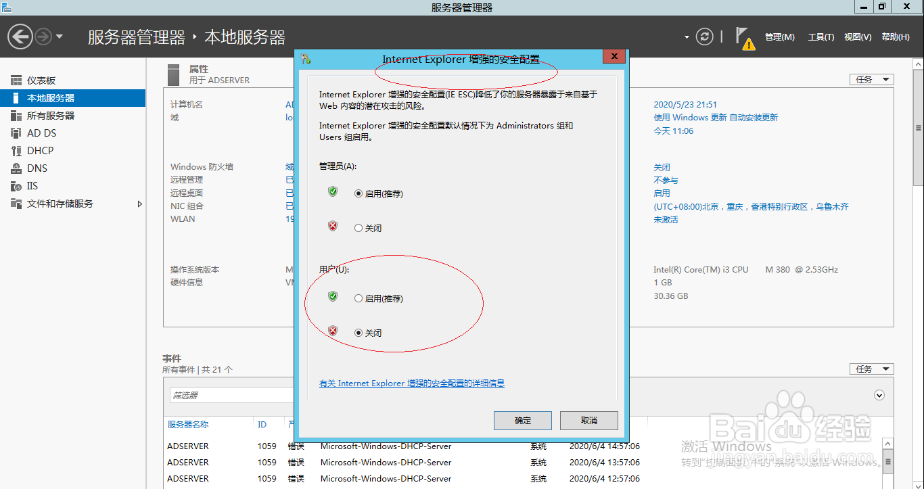
Task: Open the dropdown arrow beside refresh
Action: [x=687, y=37]
